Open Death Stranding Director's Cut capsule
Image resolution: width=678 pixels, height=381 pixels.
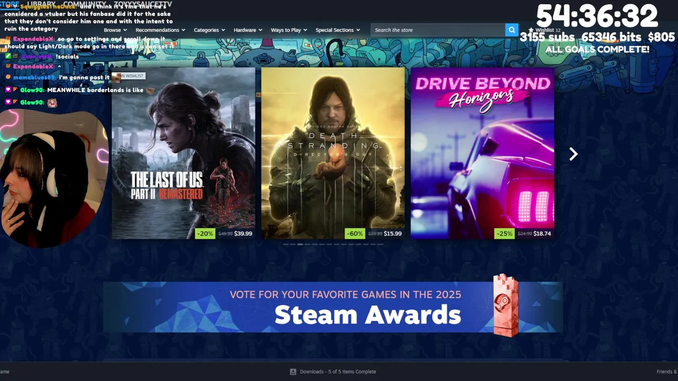(333, 153)
